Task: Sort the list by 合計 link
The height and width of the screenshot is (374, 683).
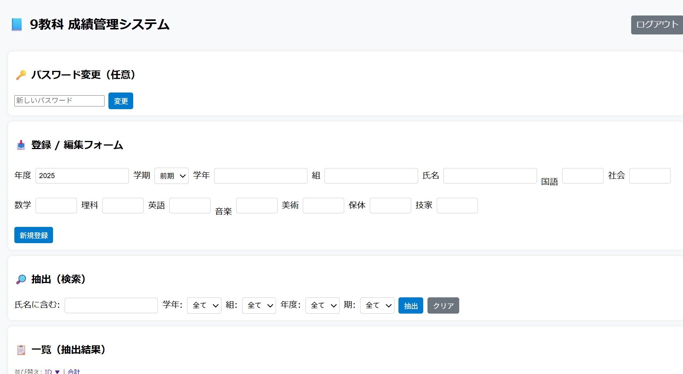Action: tap(74, 371)
